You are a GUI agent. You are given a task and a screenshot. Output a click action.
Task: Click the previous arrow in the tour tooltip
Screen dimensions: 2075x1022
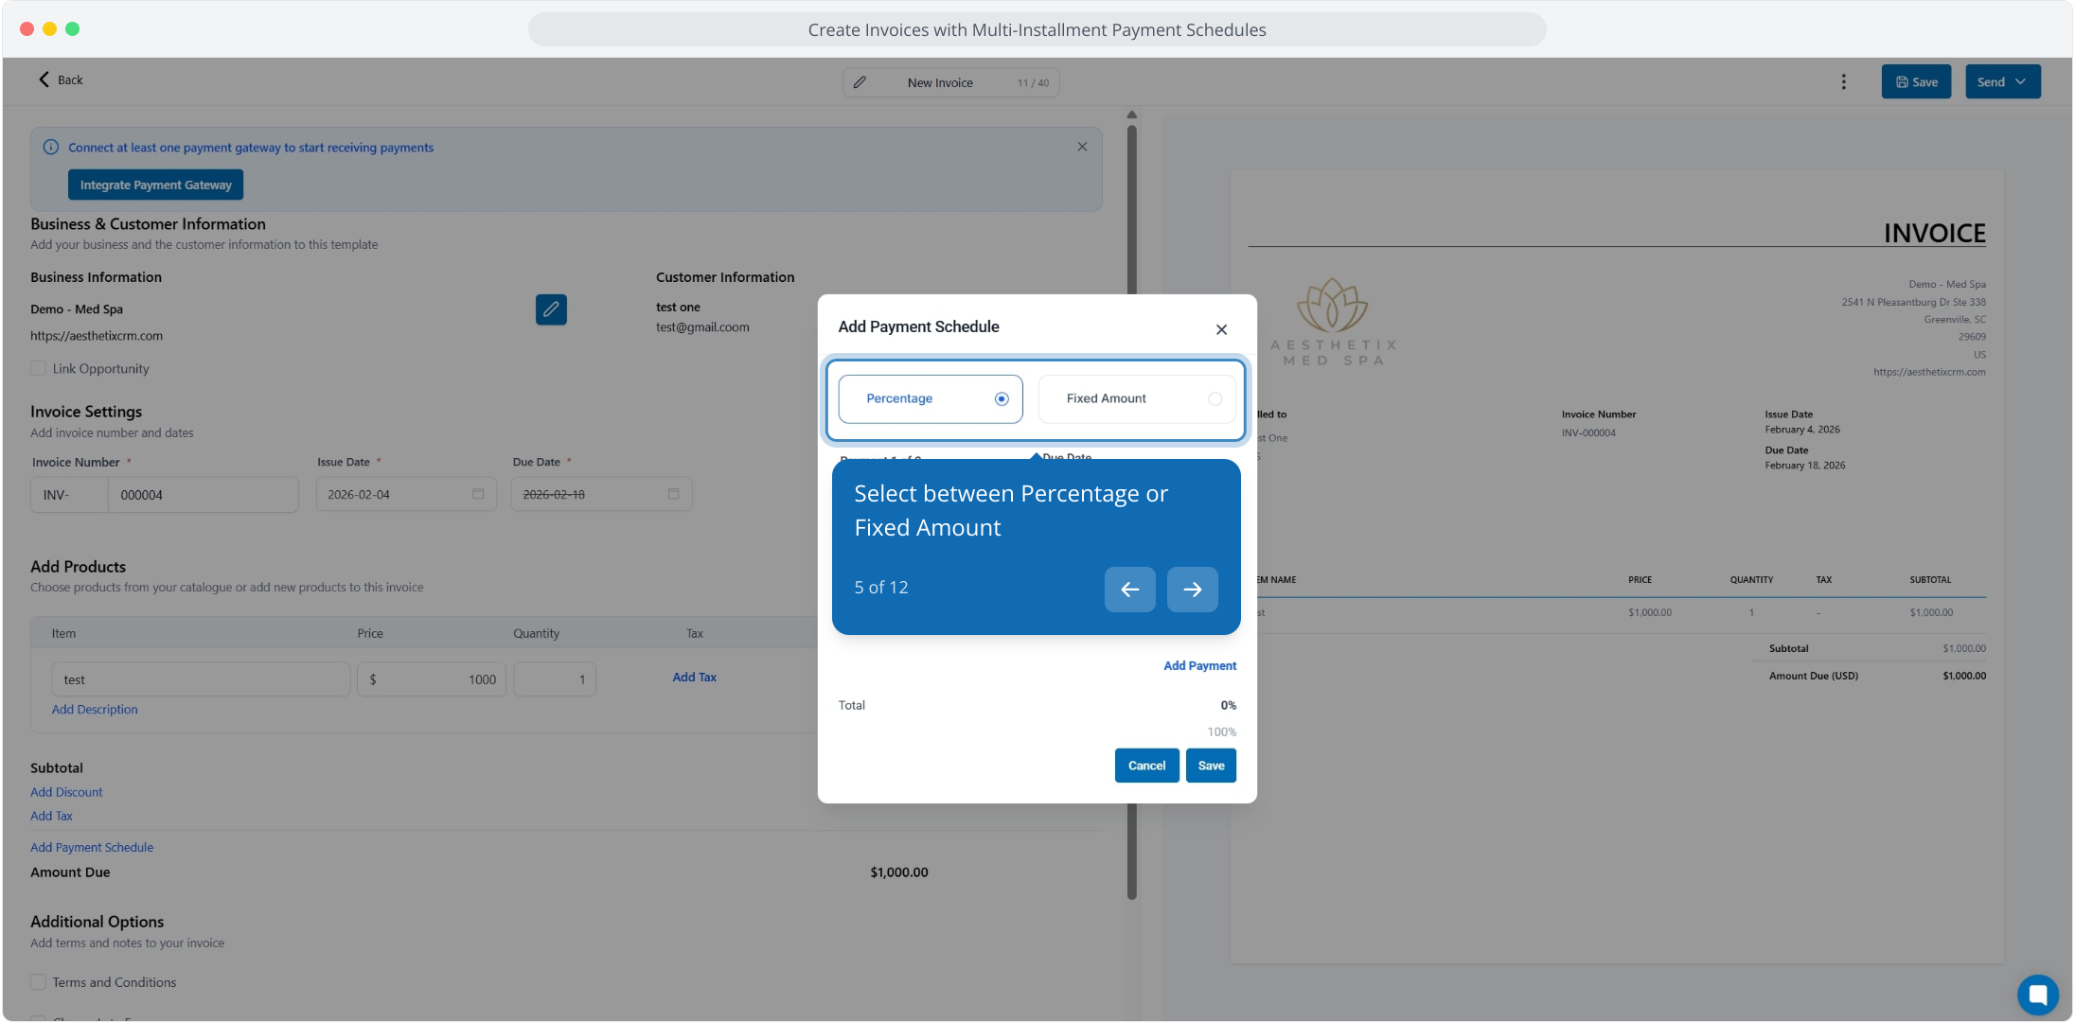pos(1129,590)
